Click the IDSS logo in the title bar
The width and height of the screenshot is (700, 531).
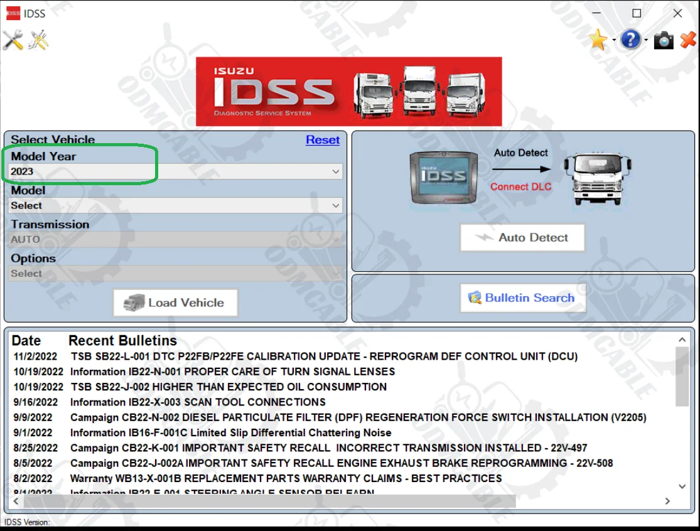(13, 13)
